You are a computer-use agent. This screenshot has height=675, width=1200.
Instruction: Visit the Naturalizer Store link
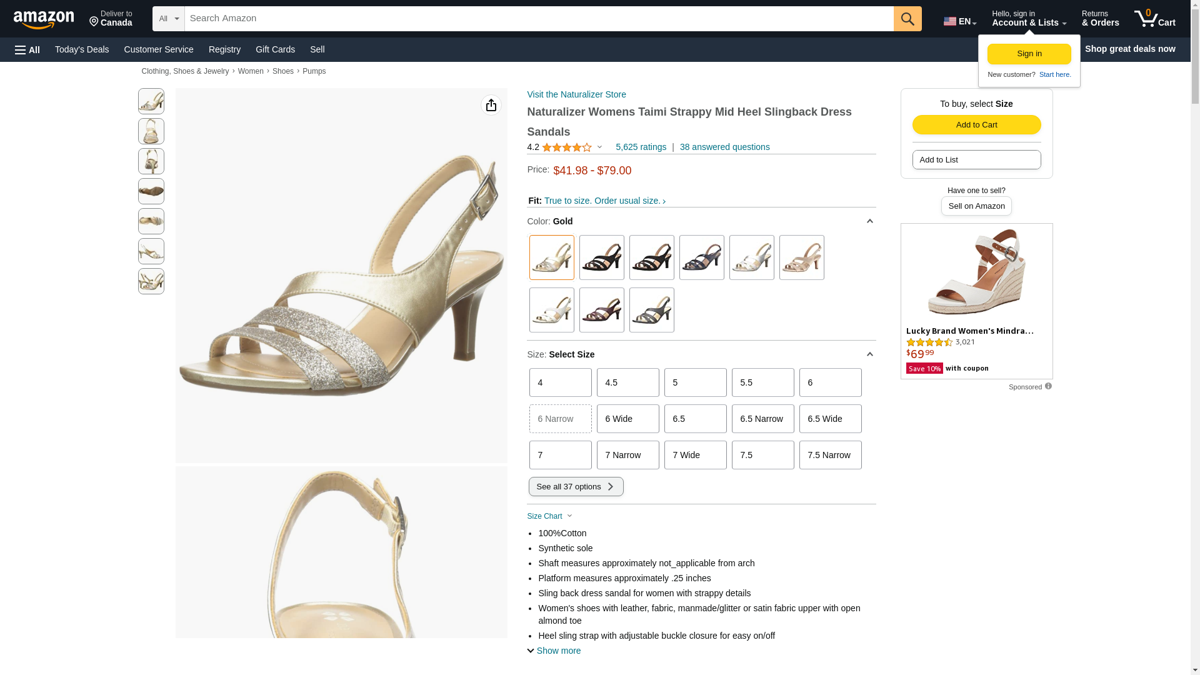[x=576, y=94]
